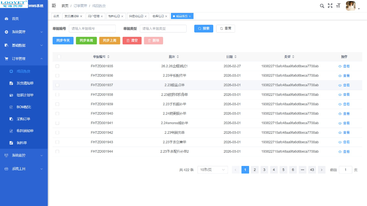Jump to page 43 in pagination
This screenshot has width=367, height=206.
(312, 170)
